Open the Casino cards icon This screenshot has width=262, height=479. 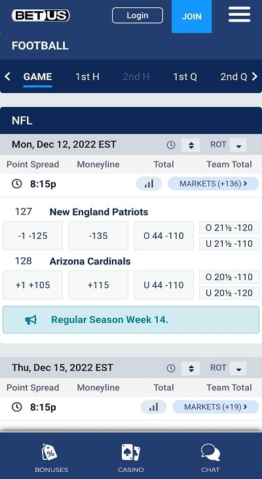(131, 452)
